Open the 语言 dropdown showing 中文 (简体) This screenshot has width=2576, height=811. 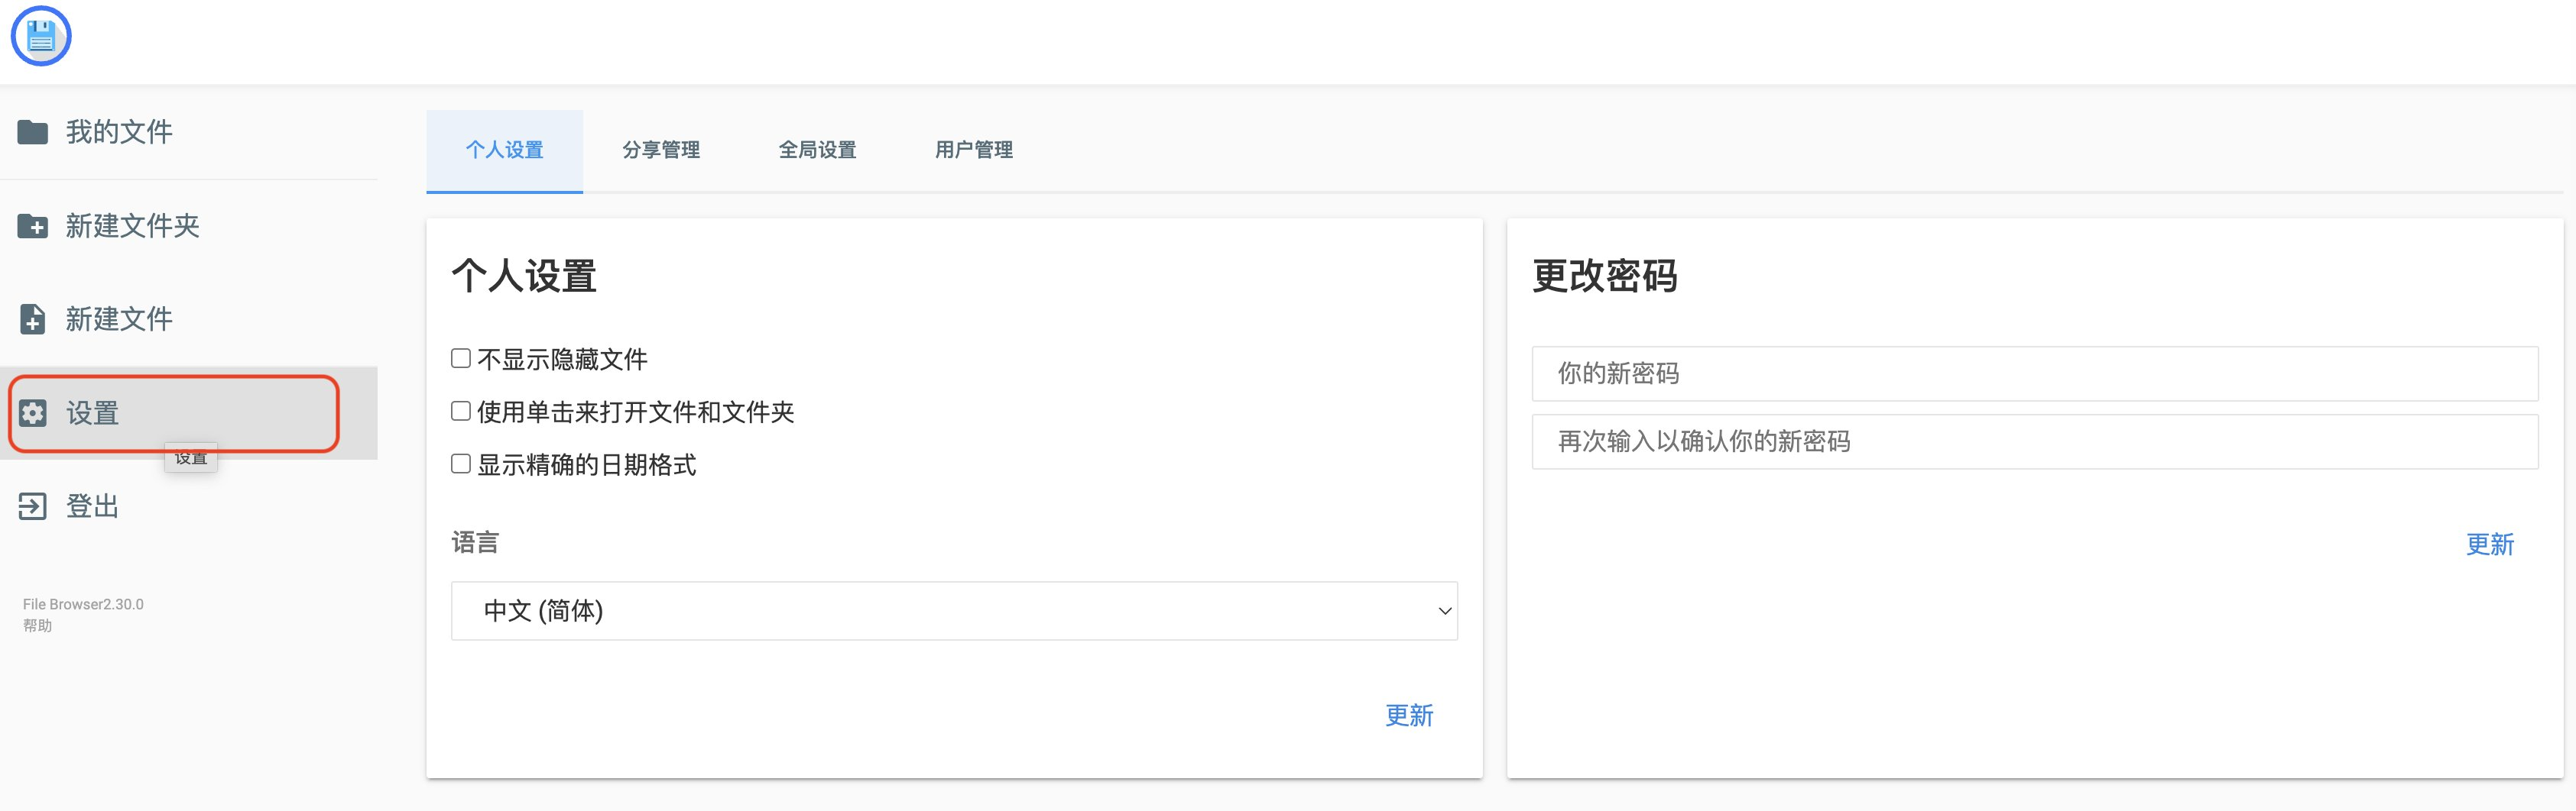coord(954,610)
